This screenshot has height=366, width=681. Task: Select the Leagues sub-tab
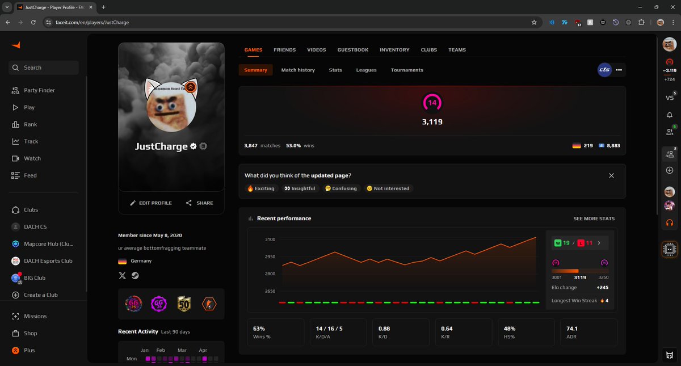coord(366,70)
